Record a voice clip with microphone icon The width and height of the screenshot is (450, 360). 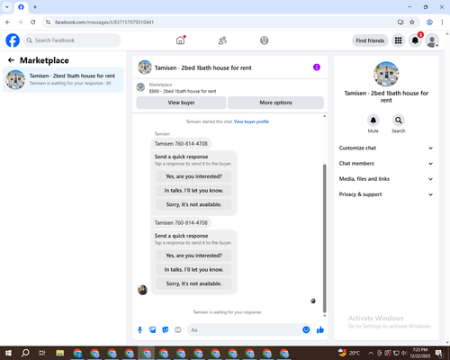tap(139, 330)
